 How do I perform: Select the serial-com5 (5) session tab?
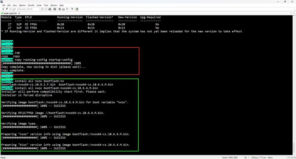(x=10, y=13)
